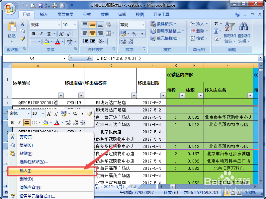Click the Wrap Text icon
Viewport: 266px width, 199px height.
[x=109, y=25]
